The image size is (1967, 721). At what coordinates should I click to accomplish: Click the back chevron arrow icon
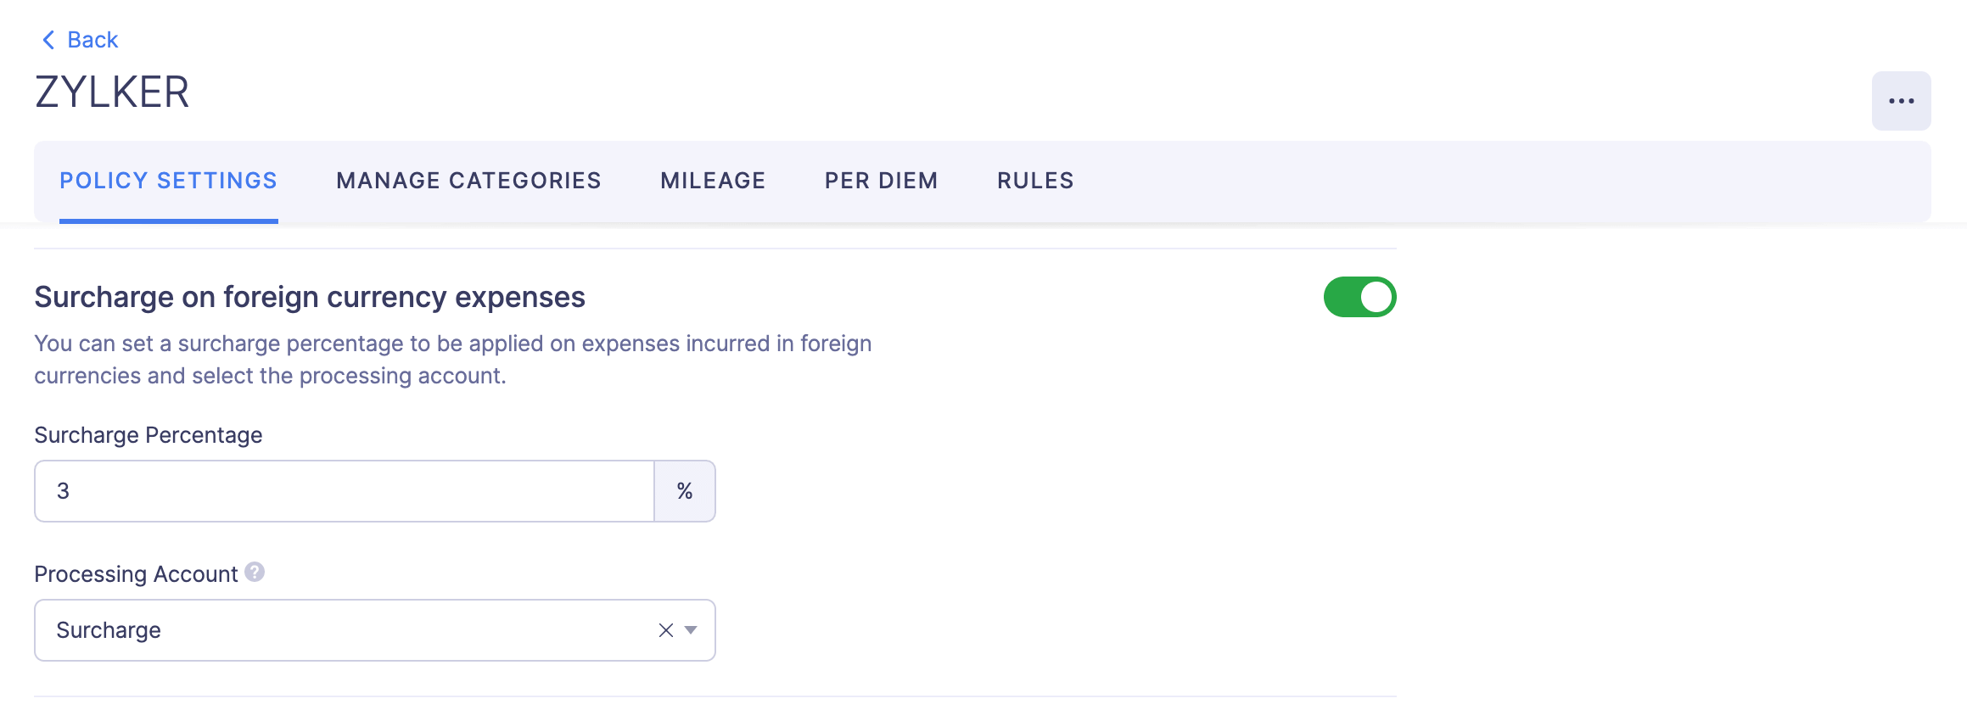pos(48,39)
